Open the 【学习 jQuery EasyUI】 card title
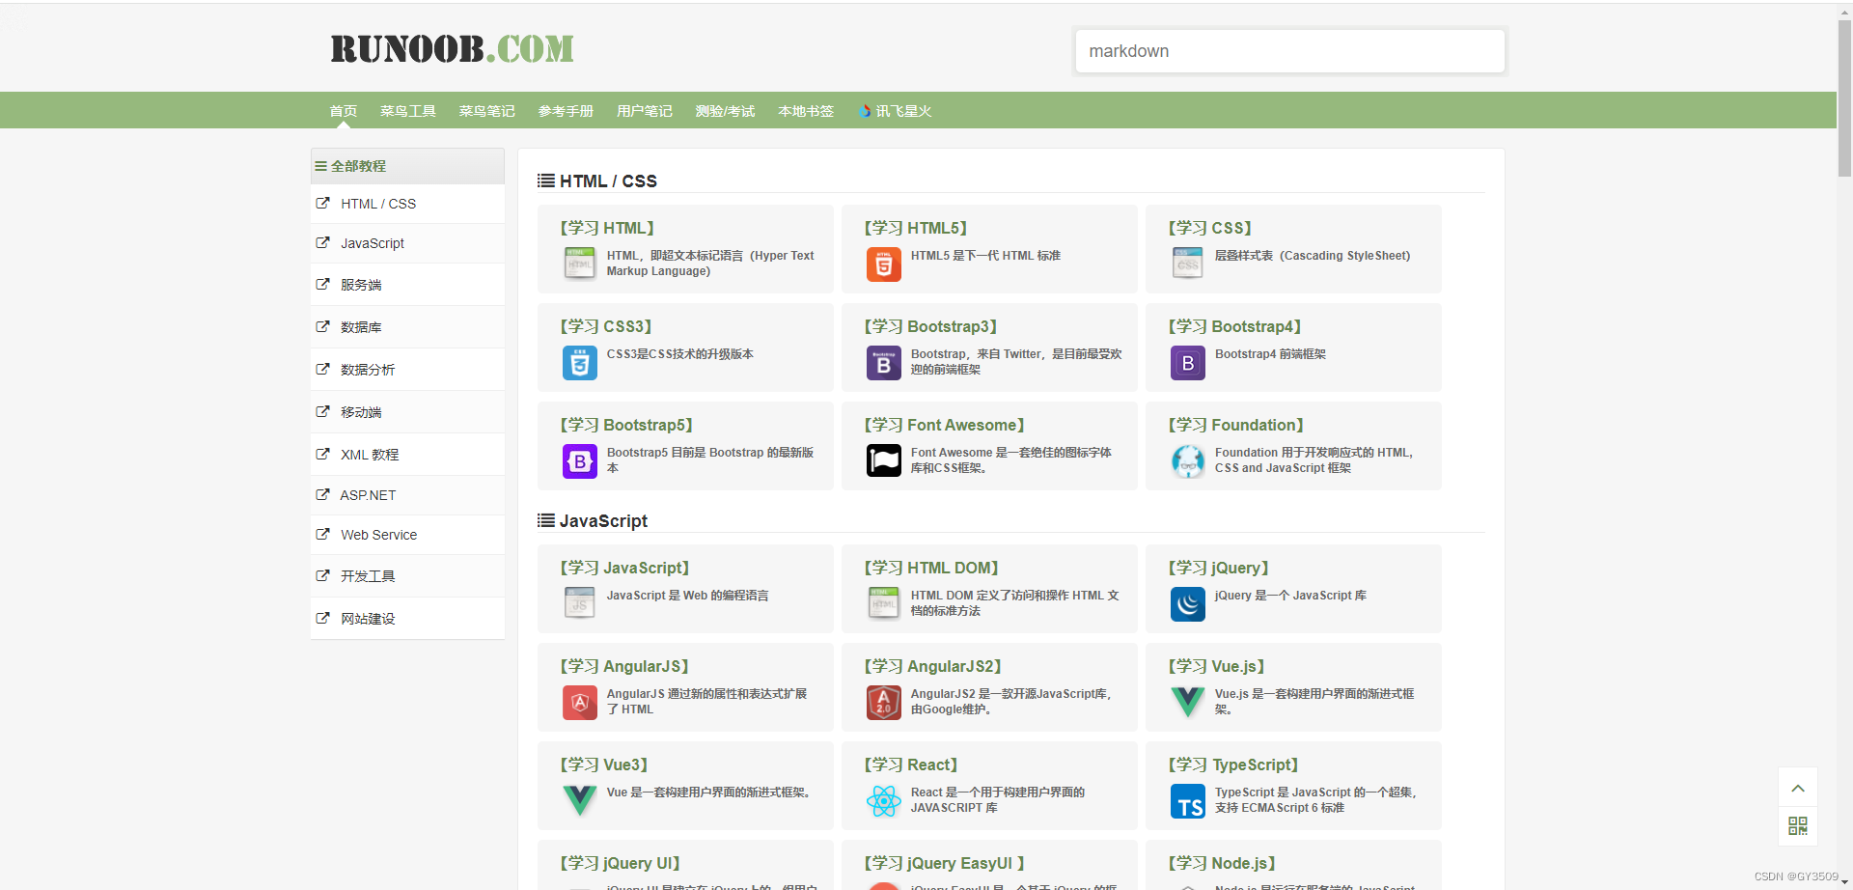The height and width of the screenshot is (890, 1853). [944, 863]
